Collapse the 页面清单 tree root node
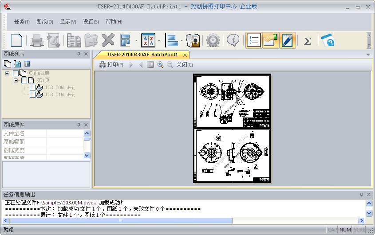Viewport: 375px width, 235px height. point(8,73)
